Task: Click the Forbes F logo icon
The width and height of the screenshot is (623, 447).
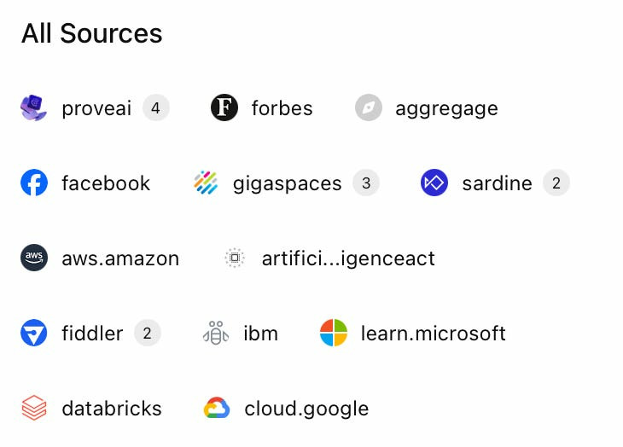Action: click(x=224, y=107)
